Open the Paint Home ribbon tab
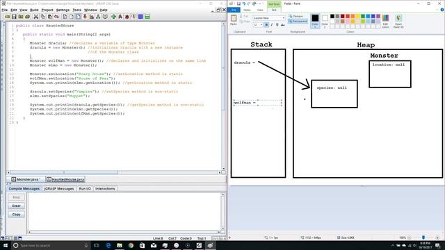Screen dimensions: 445x250 [x=247, y=10]
